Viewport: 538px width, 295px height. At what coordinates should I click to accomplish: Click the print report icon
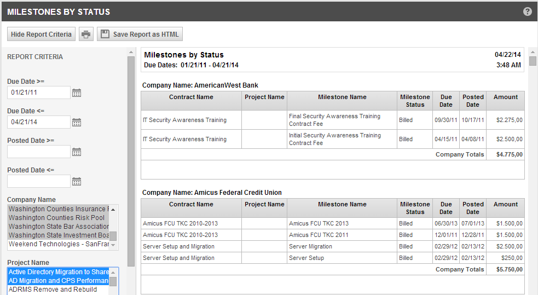(x=86, y=34)
